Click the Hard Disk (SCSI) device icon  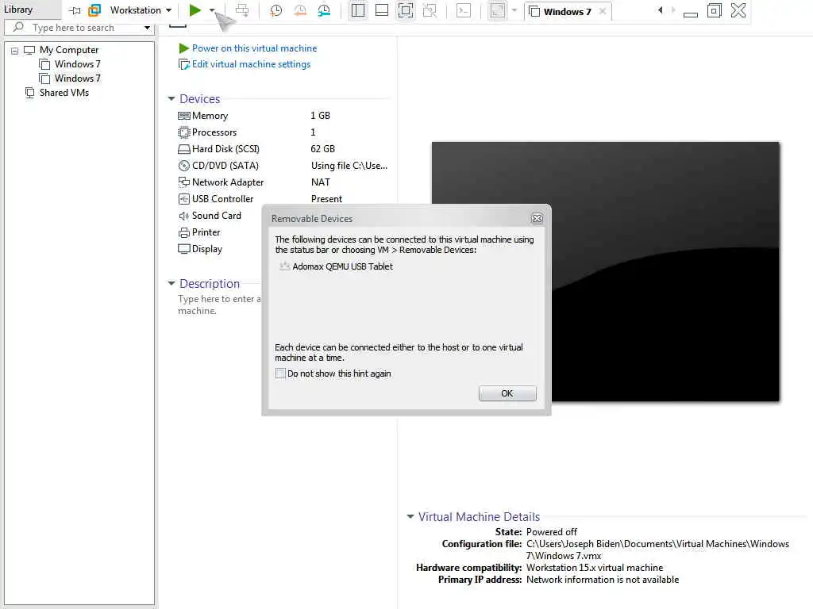pyautogui.click(x=183, y=149)
